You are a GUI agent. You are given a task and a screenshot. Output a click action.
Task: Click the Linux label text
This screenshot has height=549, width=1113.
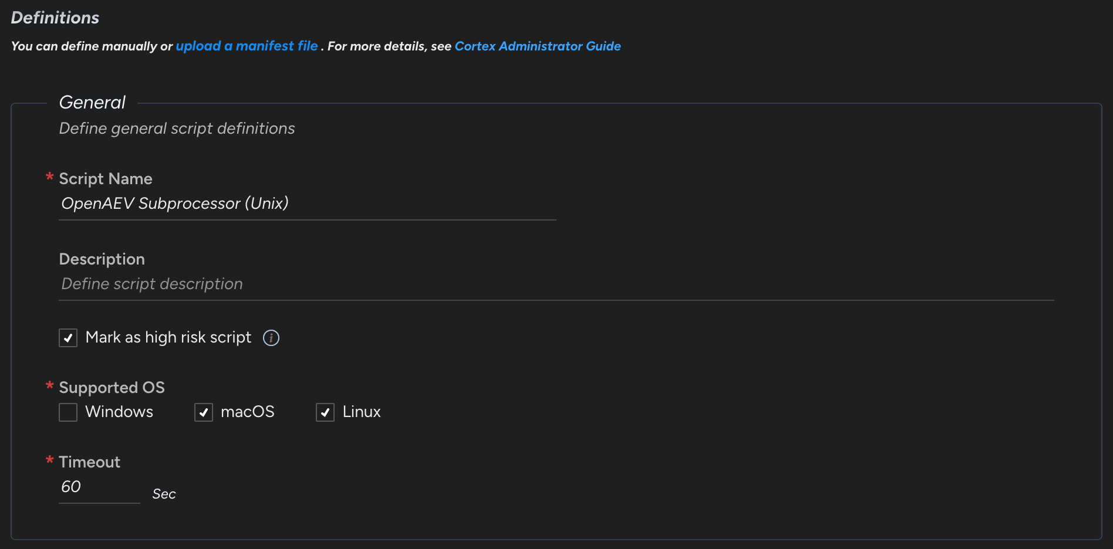coord(362,412)
